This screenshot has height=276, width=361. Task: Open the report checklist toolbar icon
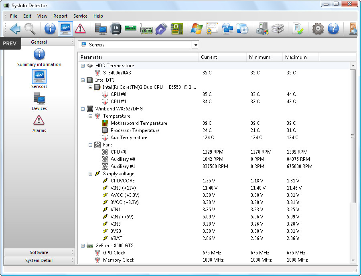coord(298,29)
